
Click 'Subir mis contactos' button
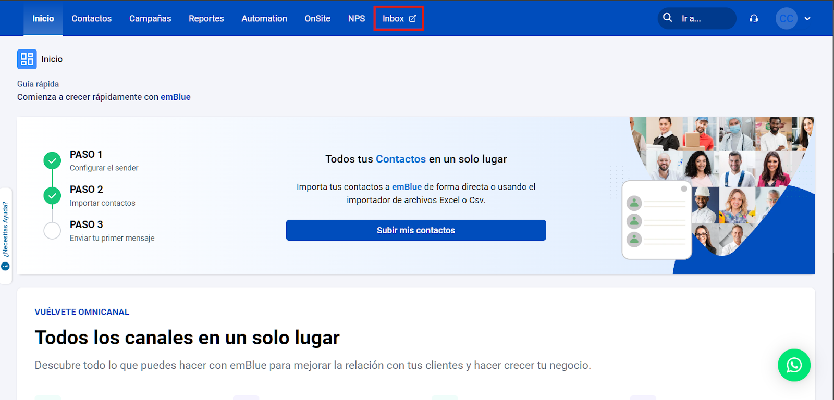(x=416, y=230)
